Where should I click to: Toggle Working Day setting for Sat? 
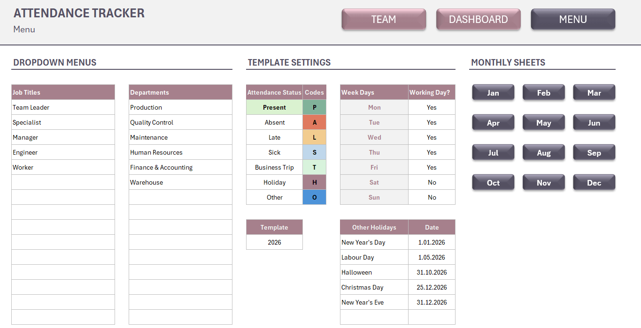click(x=431, y=182)
